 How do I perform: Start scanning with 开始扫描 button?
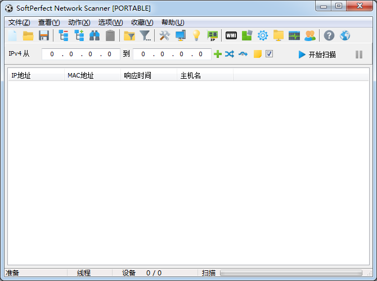click(x=317, y=55)
